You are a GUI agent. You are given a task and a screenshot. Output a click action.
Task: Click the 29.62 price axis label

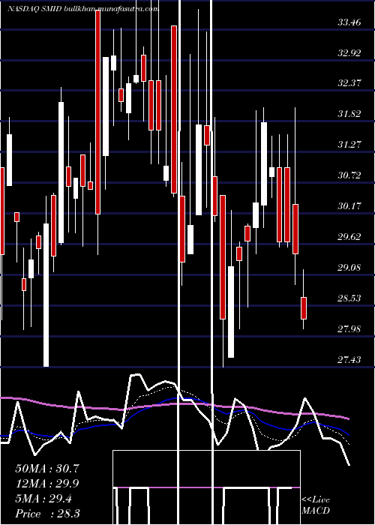(349, 237)
